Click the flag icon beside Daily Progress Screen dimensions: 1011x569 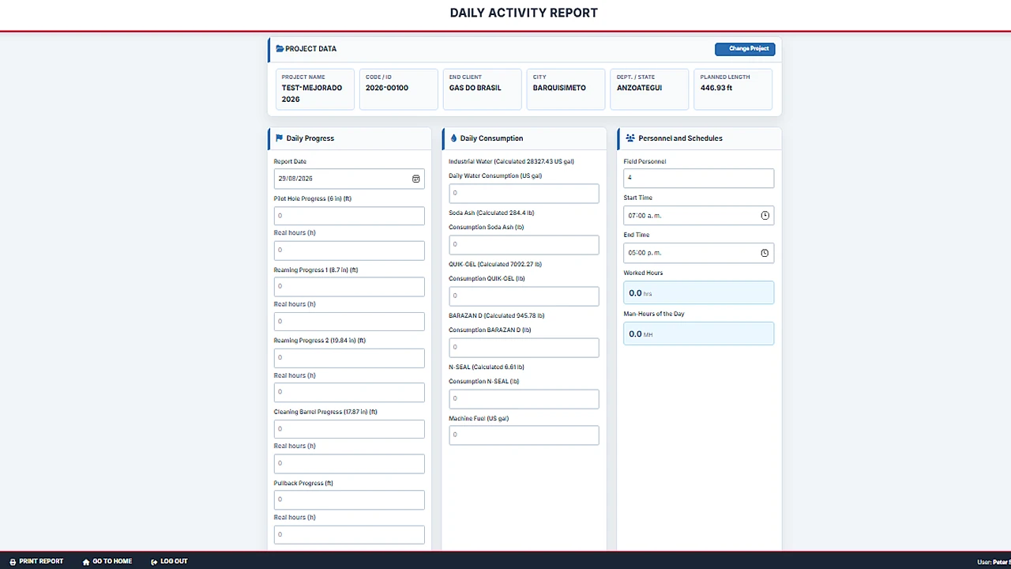click(279, 138)
